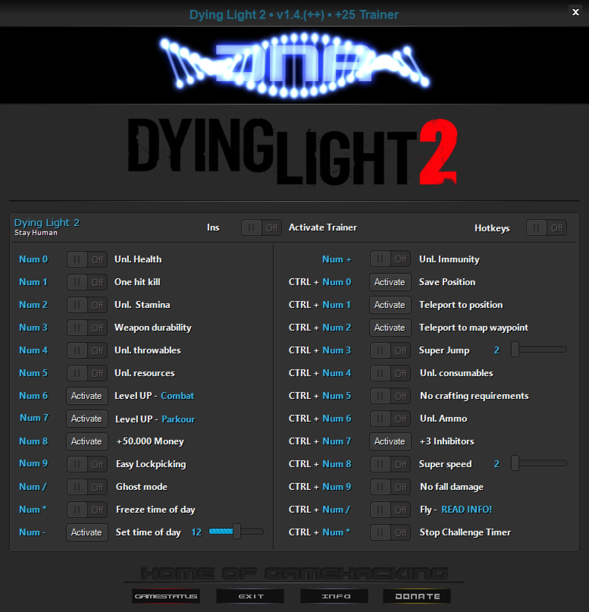Close the trainer window
Viewport: 589px width, 612px height.
click(x=575, y=12)
